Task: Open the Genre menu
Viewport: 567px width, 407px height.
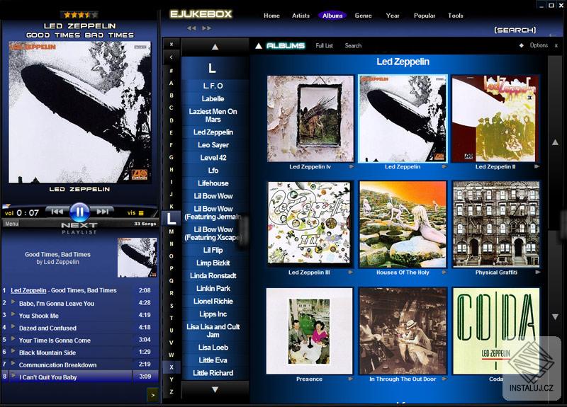Action: (x=363, y=16)
